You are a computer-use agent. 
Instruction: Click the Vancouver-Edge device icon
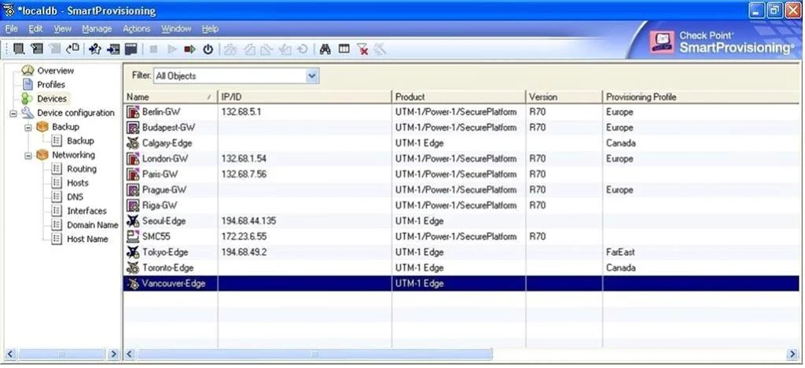click(134, 283)
